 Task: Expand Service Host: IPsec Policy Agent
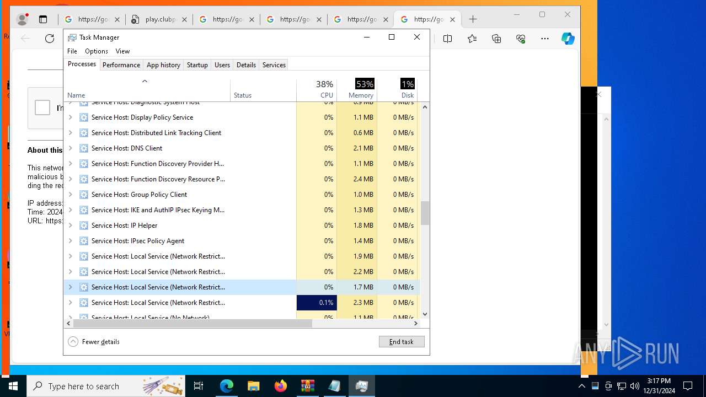click(70, 241)
